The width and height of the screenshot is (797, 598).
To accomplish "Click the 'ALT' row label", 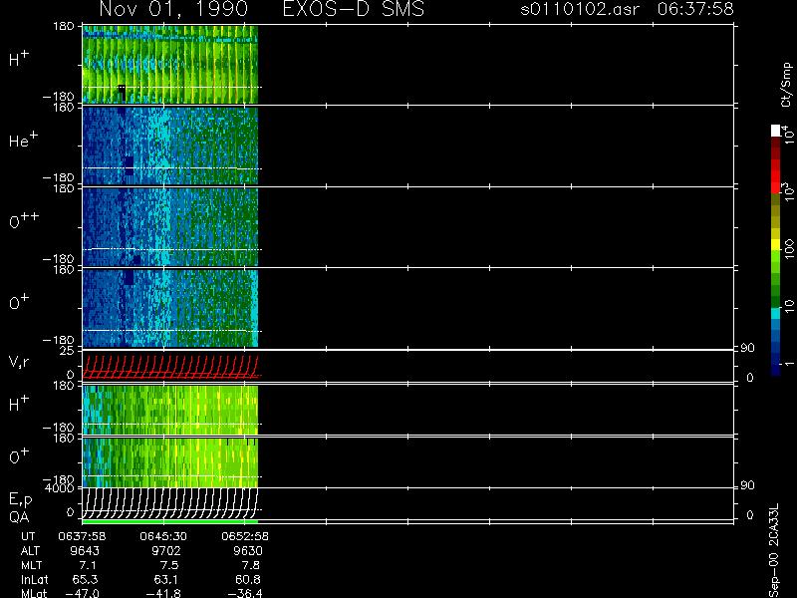I will [x=30, y=551].
